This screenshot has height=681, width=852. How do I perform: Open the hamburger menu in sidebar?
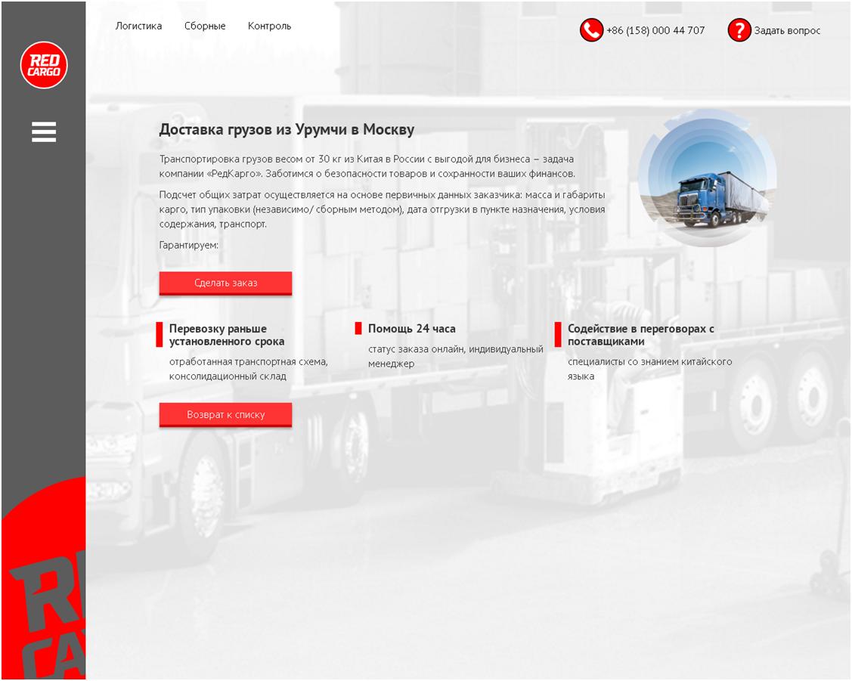(x=44, y=132)
